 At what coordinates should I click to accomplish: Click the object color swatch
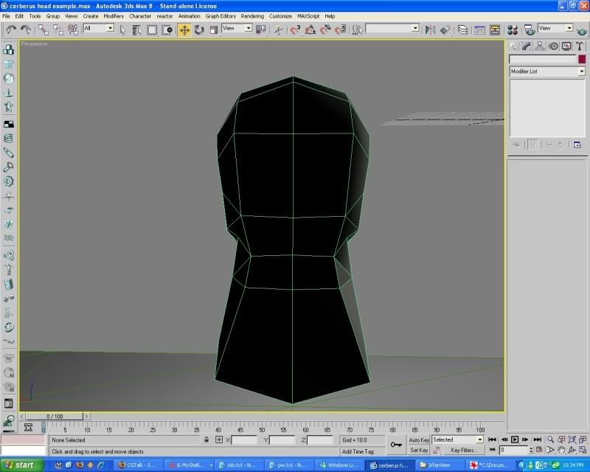click(x=581, y=59)
